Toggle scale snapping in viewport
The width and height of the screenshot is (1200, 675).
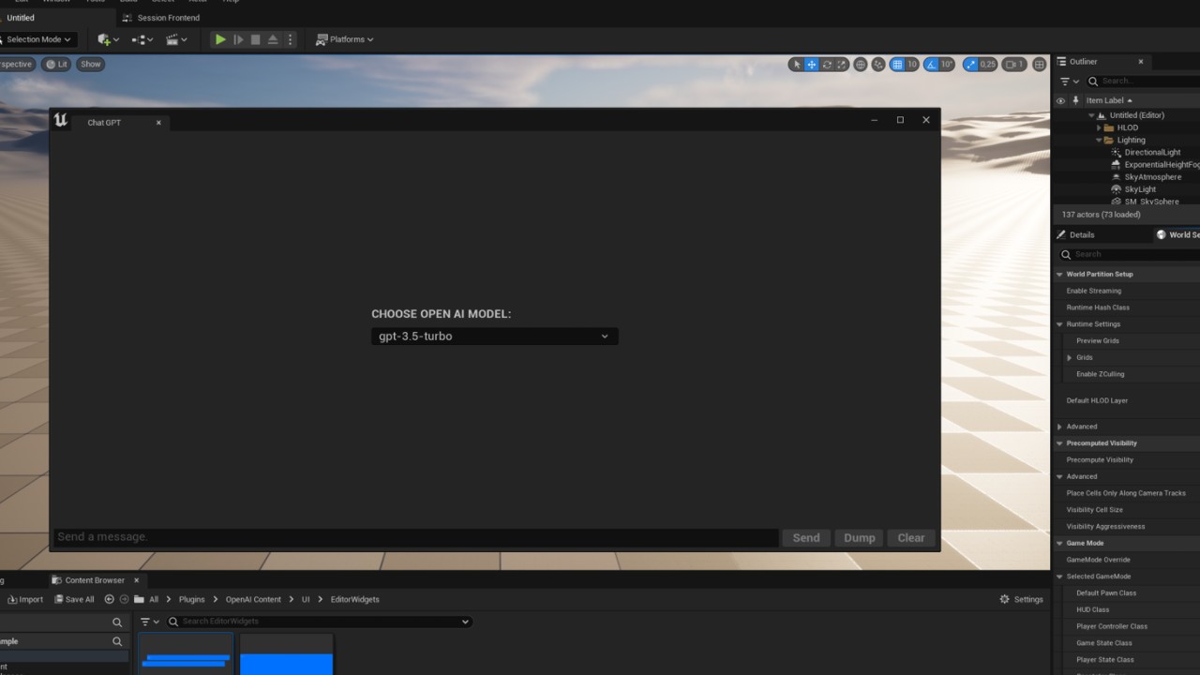point(969,65)
